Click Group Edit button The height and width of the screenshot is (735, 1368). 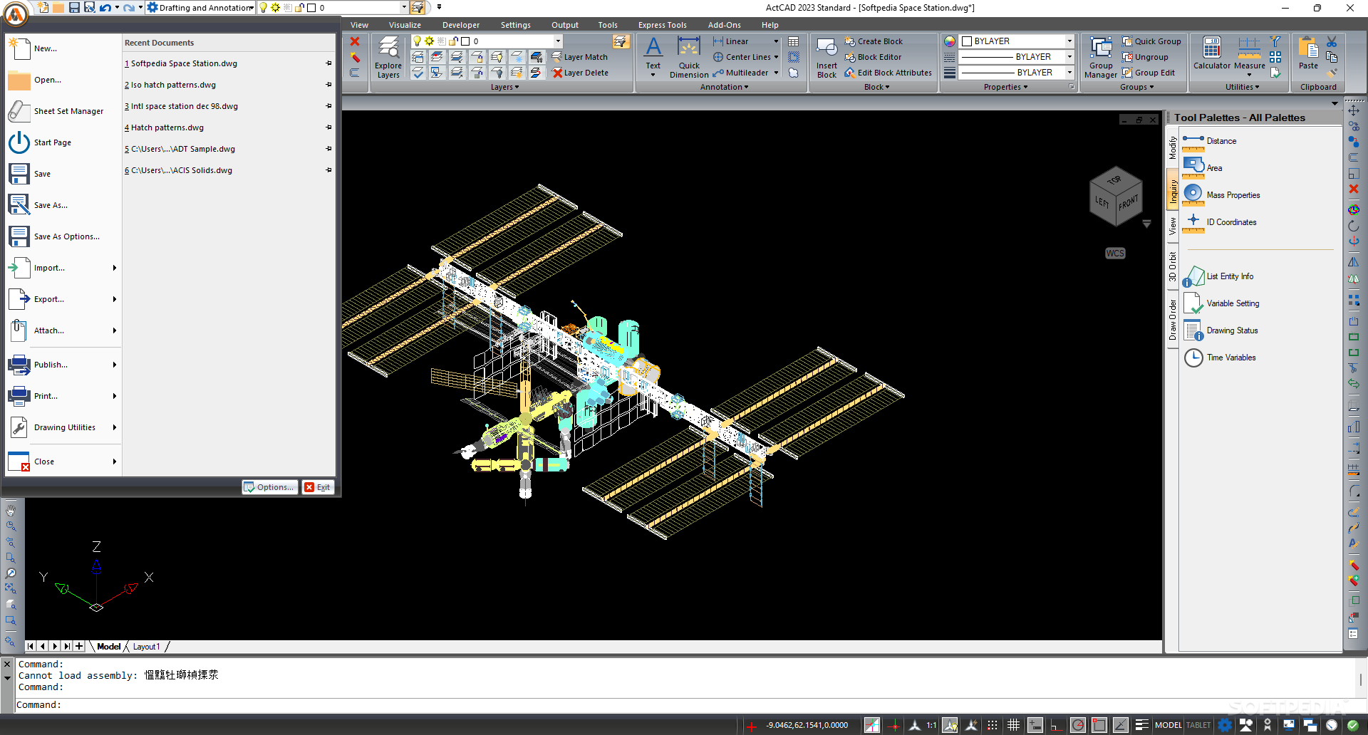point(1149,73)
